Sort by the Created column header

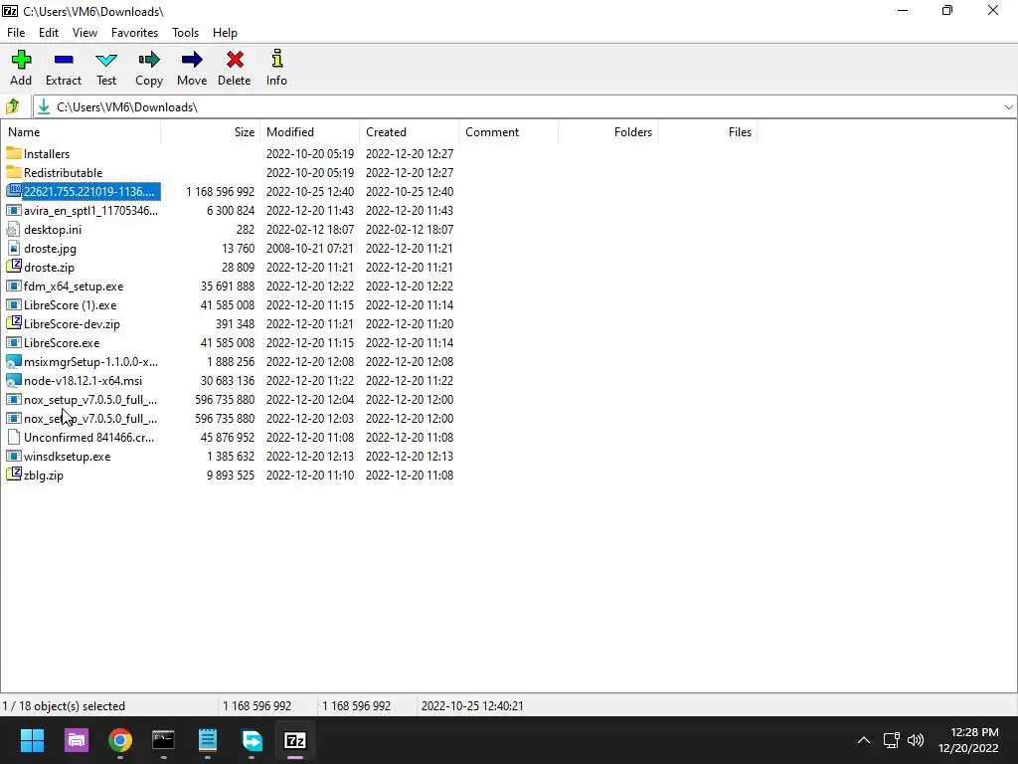(409, 132)
